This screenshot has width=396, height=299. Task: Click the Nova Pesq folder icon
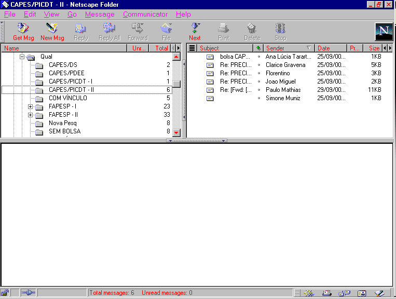[39, 124]
